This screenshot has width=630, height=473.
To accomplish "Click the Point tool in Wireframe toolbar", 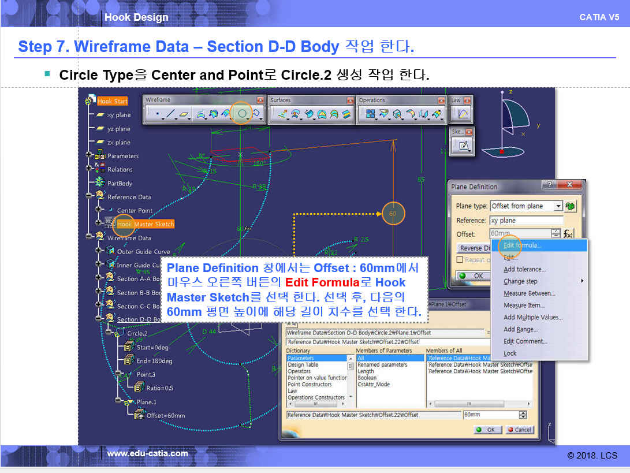I will click(157, 114).
